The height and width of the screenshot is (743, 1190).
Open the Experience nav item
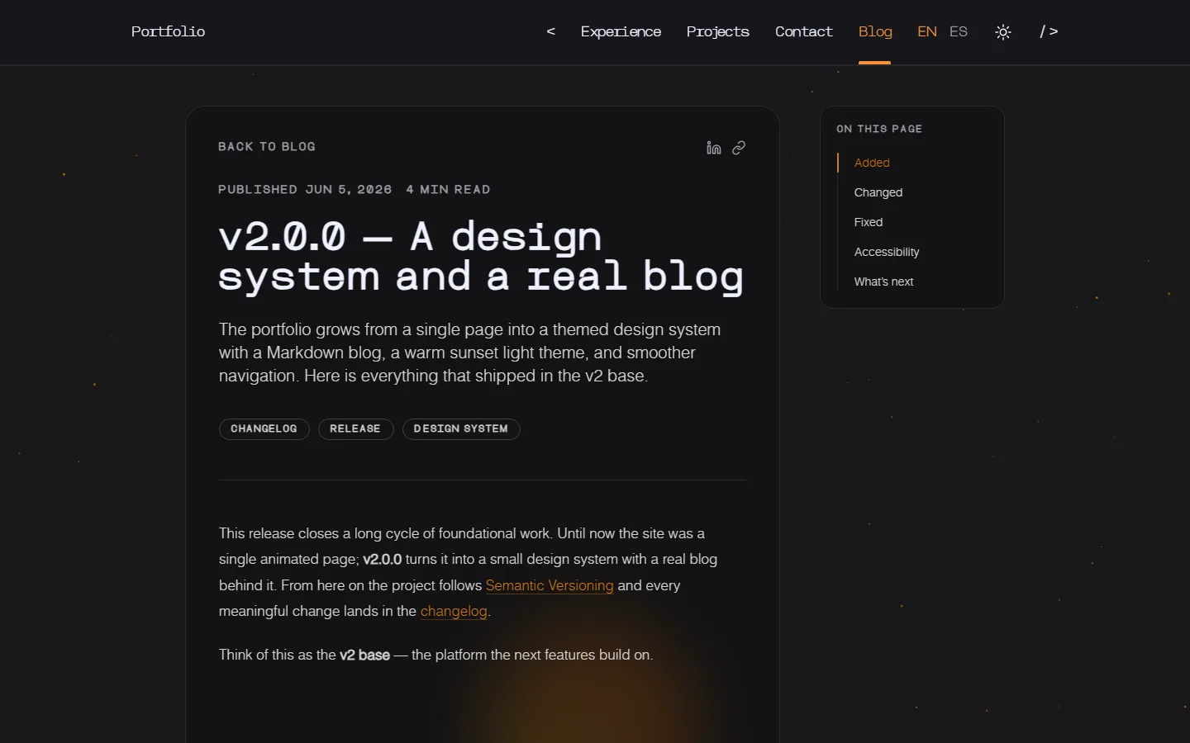point(621,31)
